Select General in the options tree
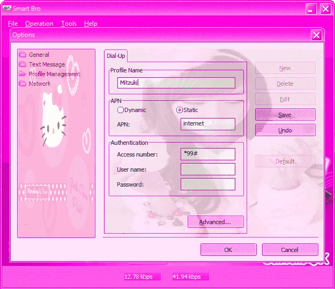Viewport: 335px width, 289px height. pos(39,55)
